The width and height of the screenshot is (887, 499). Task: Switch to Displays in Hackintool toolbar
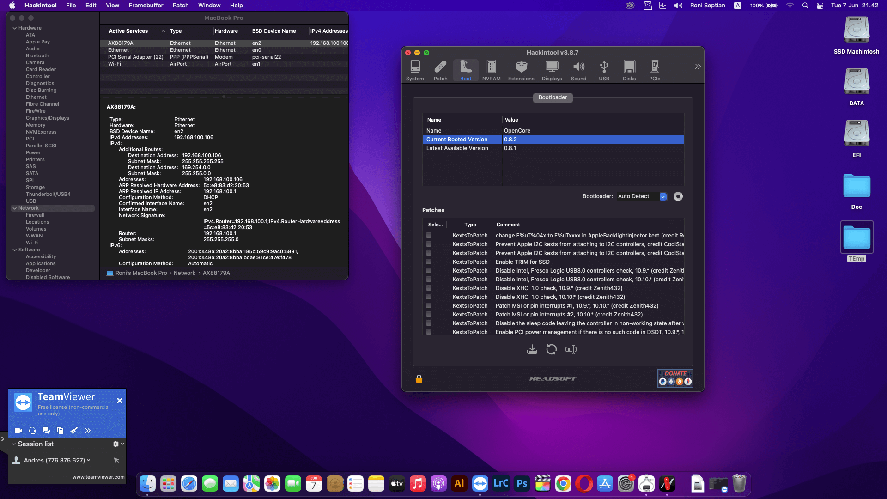tap(552, 71)
